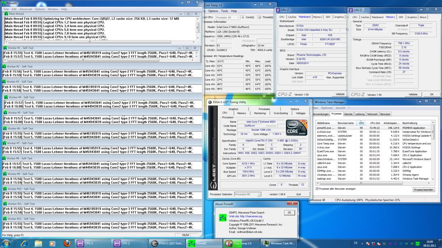Viewport: 442px width, 248px height.
Task: Open Options menu in Core Temp
Action: (213, 11)
